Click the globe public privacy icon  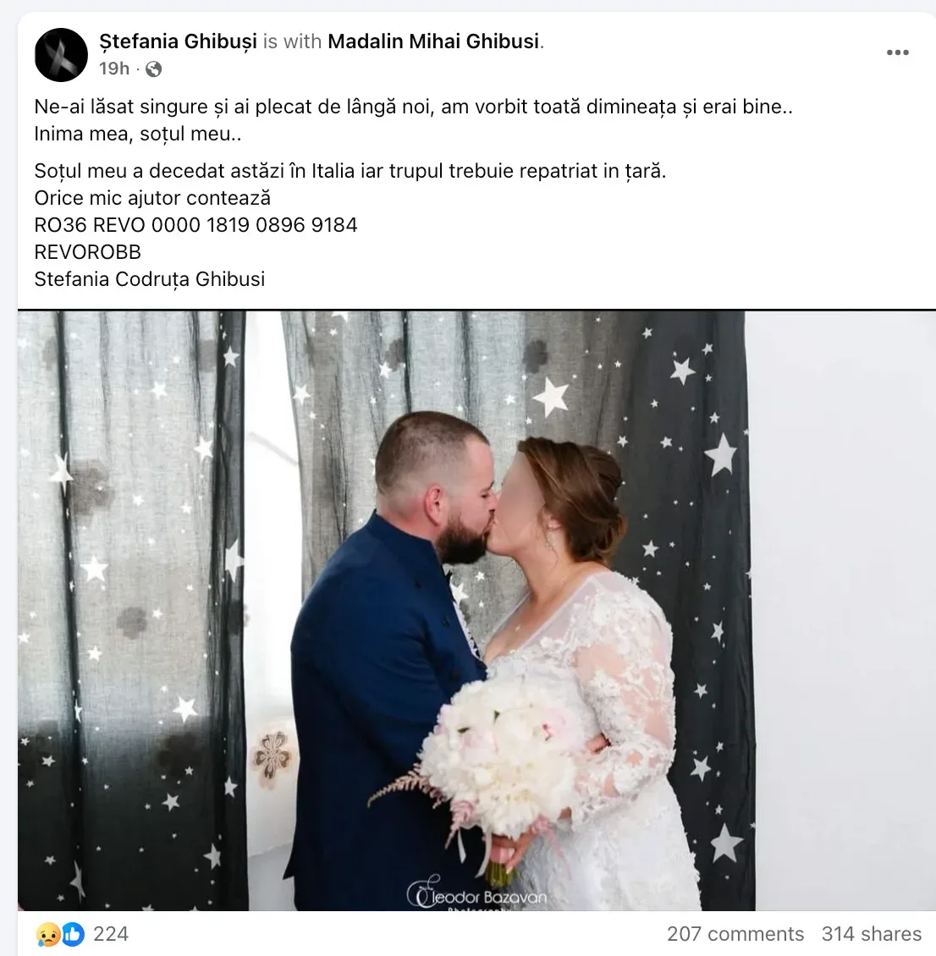[x=154, y=69]
